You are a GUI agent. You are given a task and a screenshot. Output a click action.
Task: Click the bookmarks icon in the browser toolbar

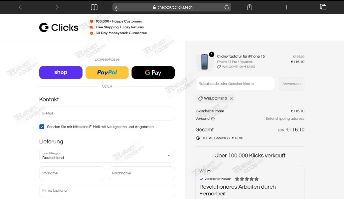pos(94,7)
